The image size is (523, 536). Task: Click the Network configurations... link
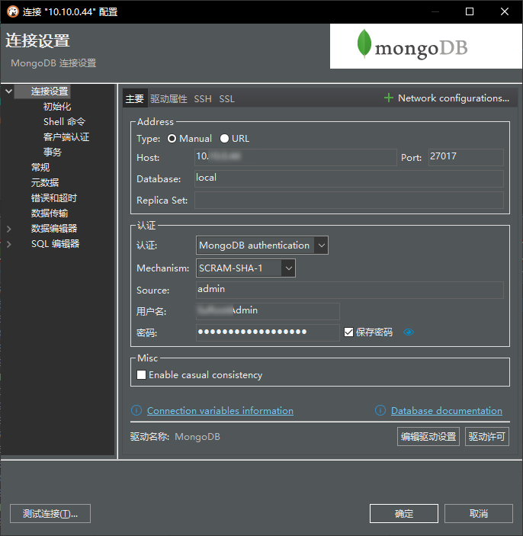454,98
